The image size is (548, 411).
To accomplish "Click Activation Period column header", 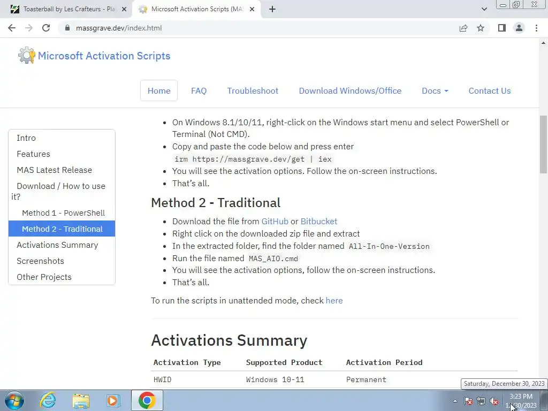I will click(x=384, y=362).
